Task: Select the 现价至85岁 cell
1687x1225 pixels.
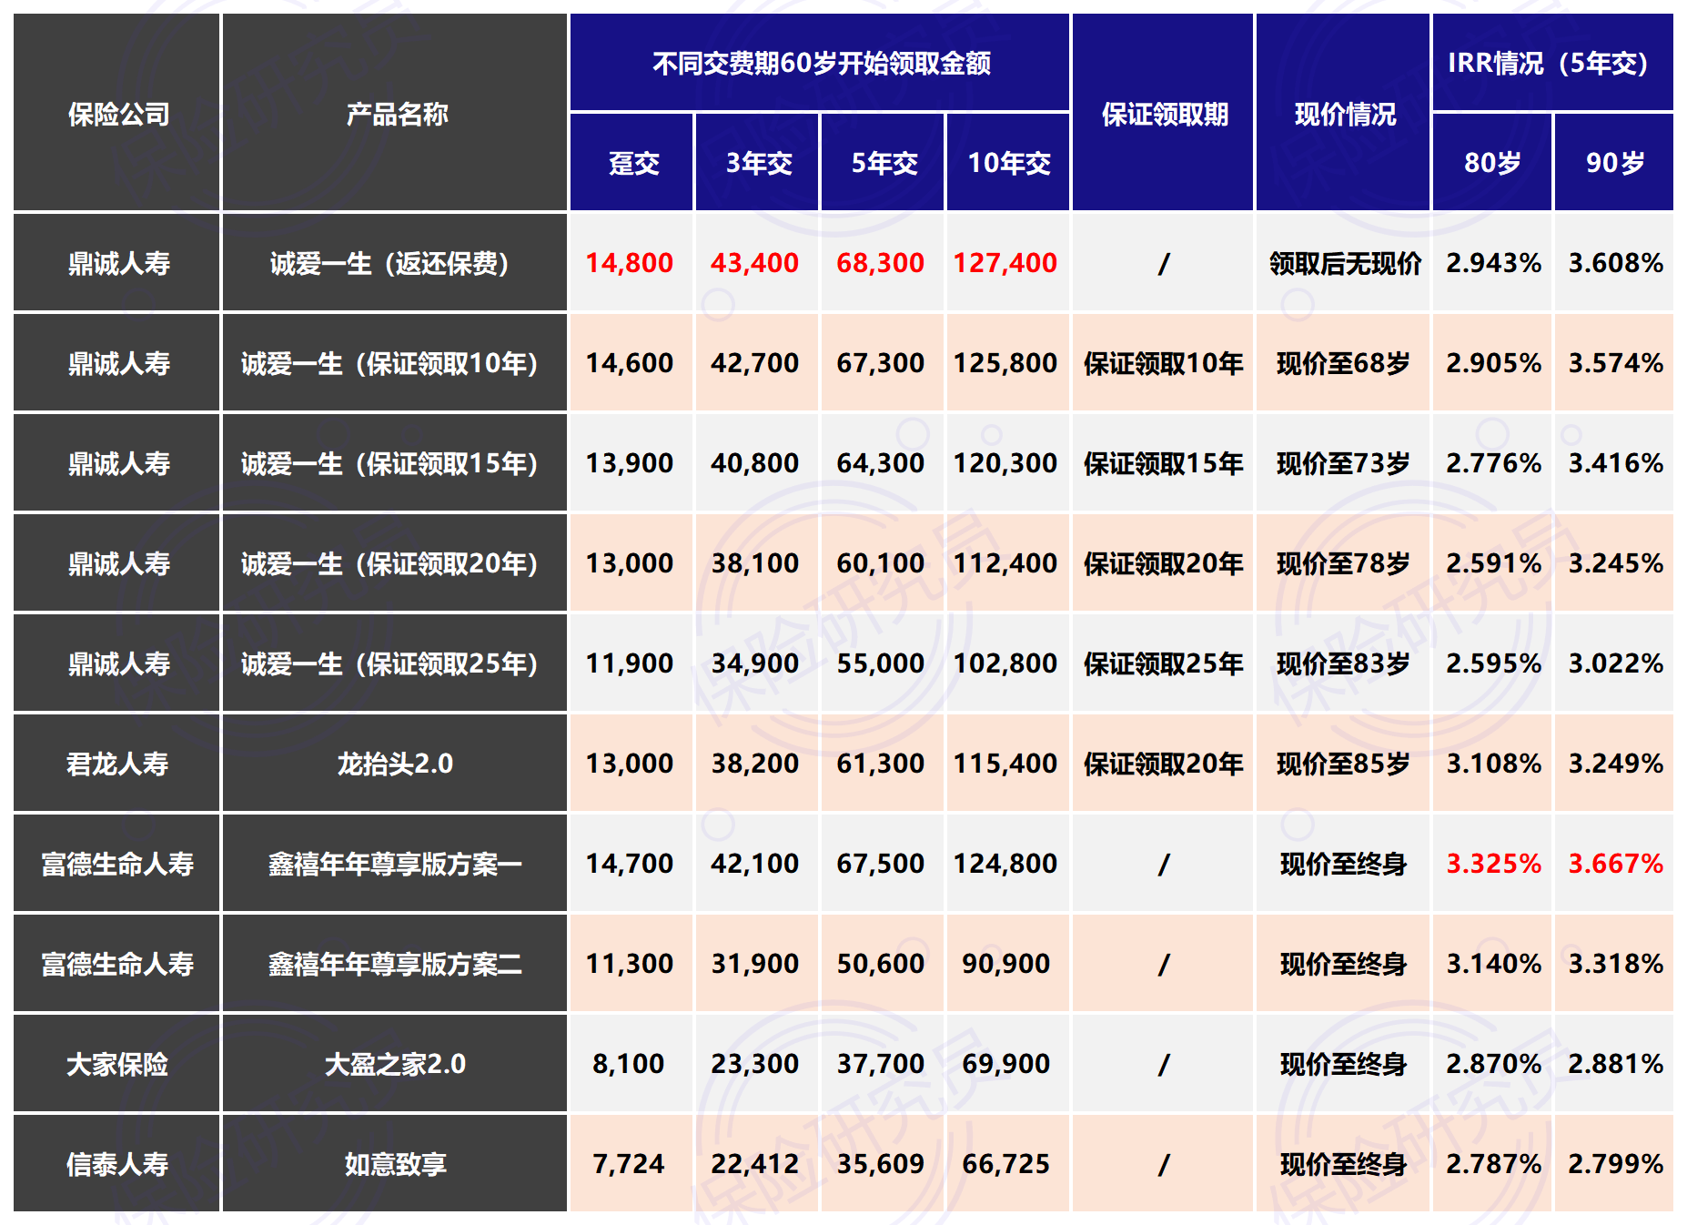Action: [x=1343, y=764]
